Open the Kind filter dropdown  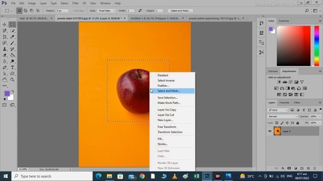[278, 110]
